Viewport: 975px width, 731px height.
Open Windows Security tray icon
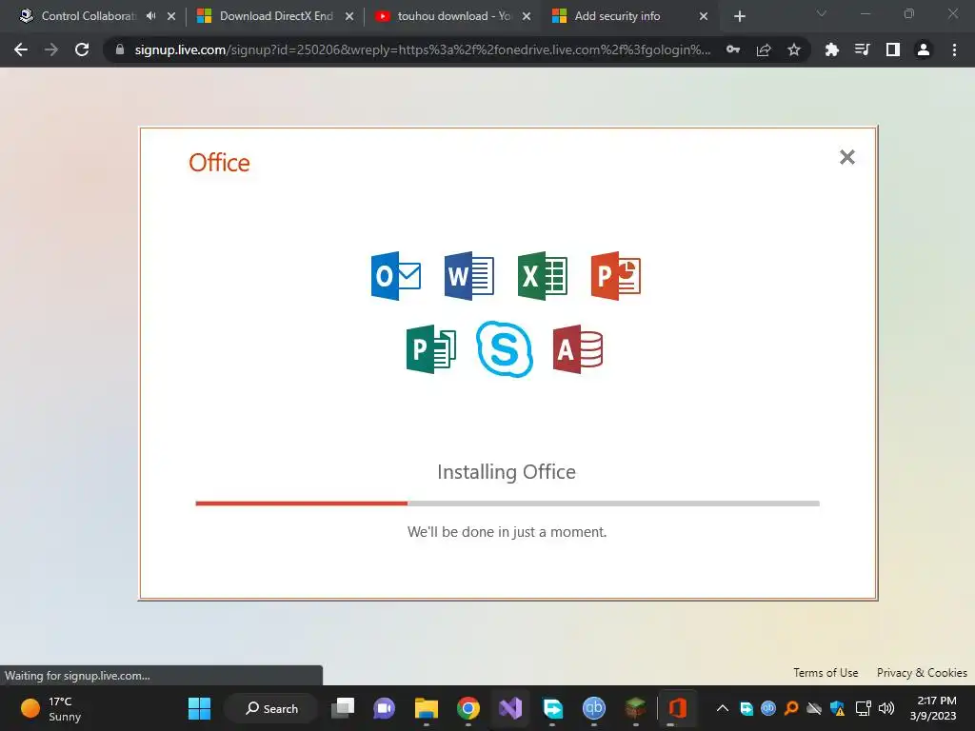[838, 708]
